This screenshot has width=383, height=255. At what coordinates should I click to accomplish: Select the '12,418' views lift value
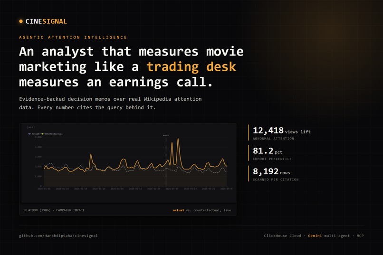tap(268, 131)
